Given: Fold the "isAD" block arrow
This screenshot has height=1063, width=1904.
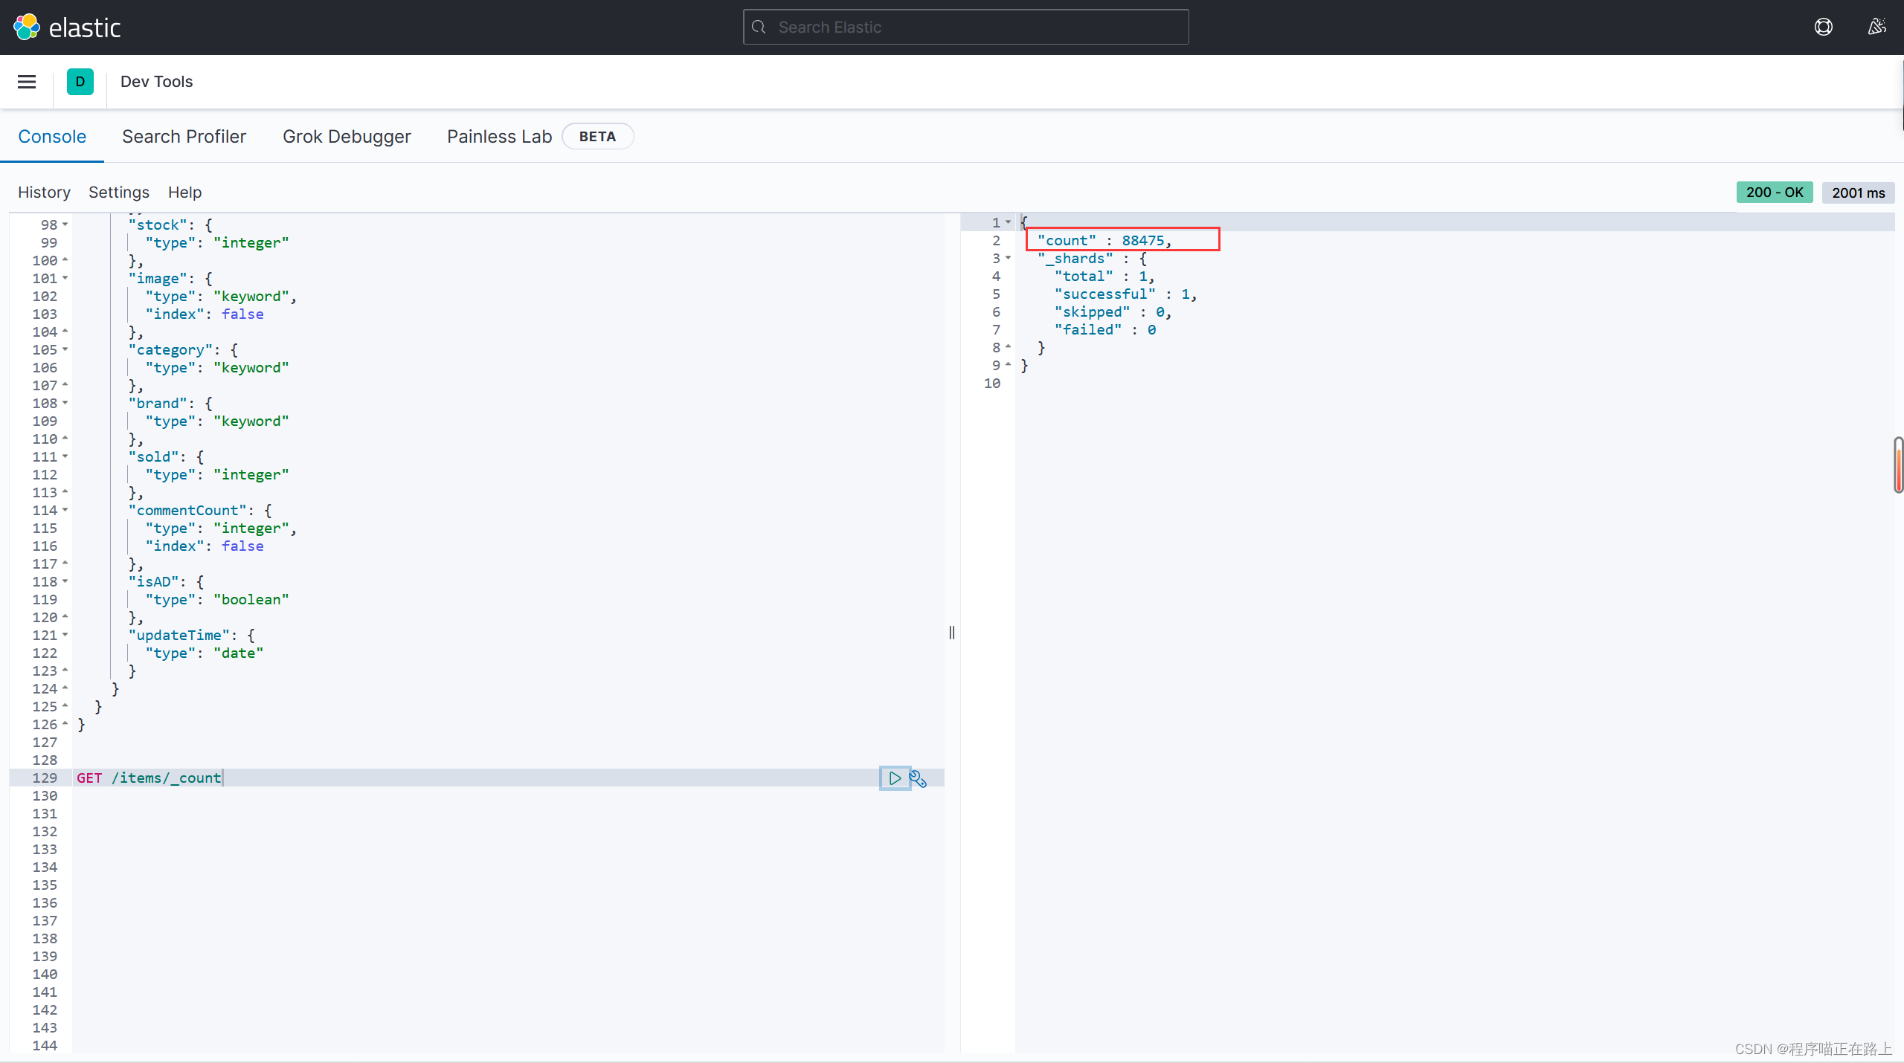Looking at the screenshot, I should [65, 581].
